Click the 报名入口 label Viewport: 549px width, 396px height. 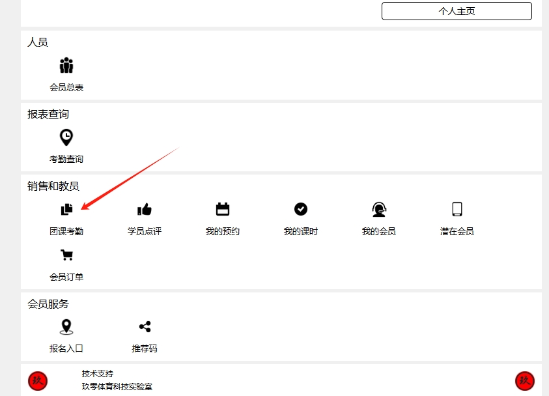(x=66, y=348)
